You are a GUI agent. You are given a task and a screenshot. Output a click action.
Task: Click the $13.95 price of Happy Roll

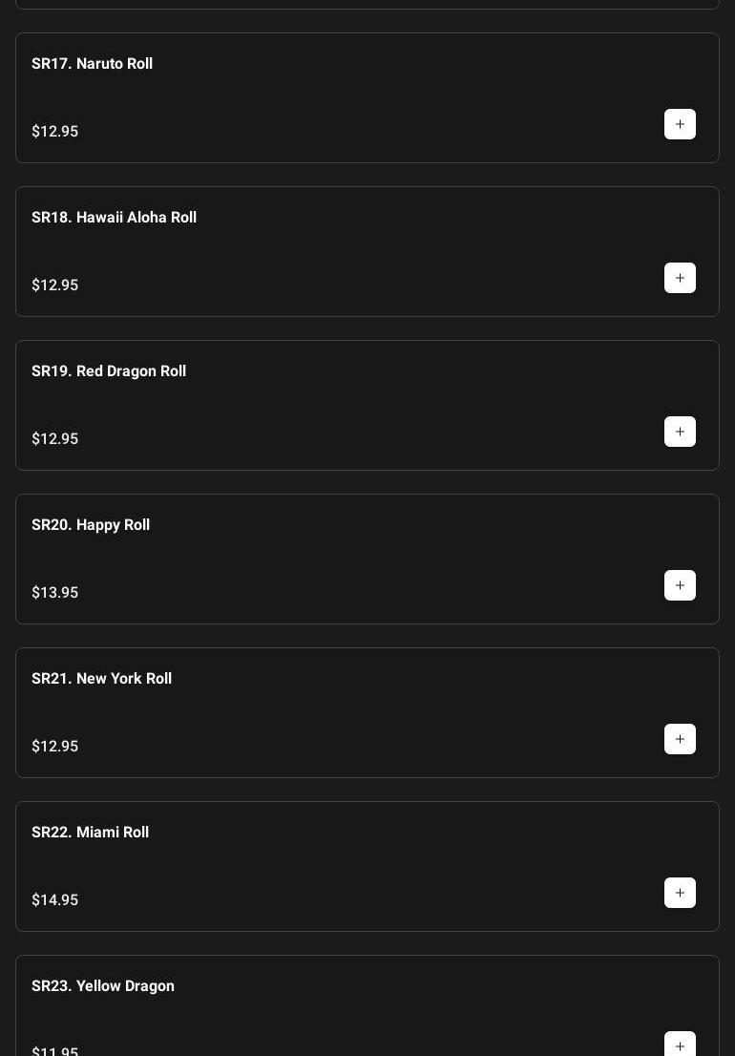click(54, 593)
